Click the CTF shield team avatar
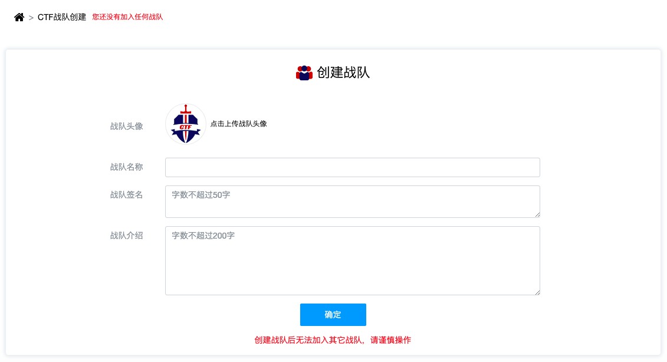 pos(185,124)
